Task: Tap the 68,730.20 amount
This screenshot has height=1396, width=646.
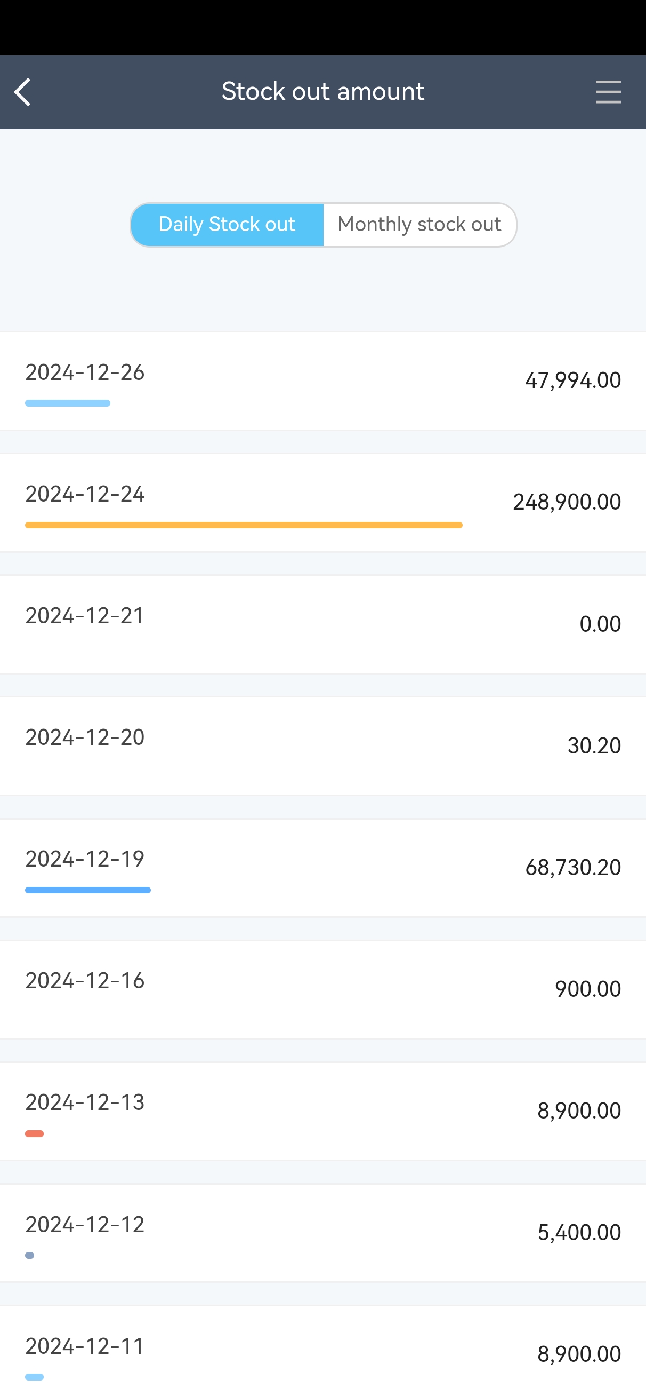Action: (x=573, y=868)
